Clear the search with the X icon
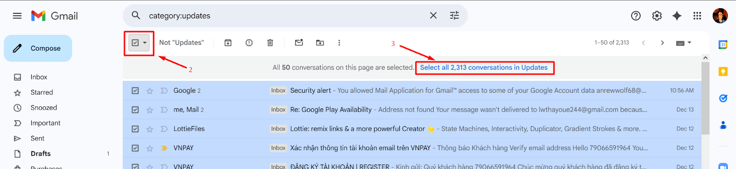 click(433, 15)
